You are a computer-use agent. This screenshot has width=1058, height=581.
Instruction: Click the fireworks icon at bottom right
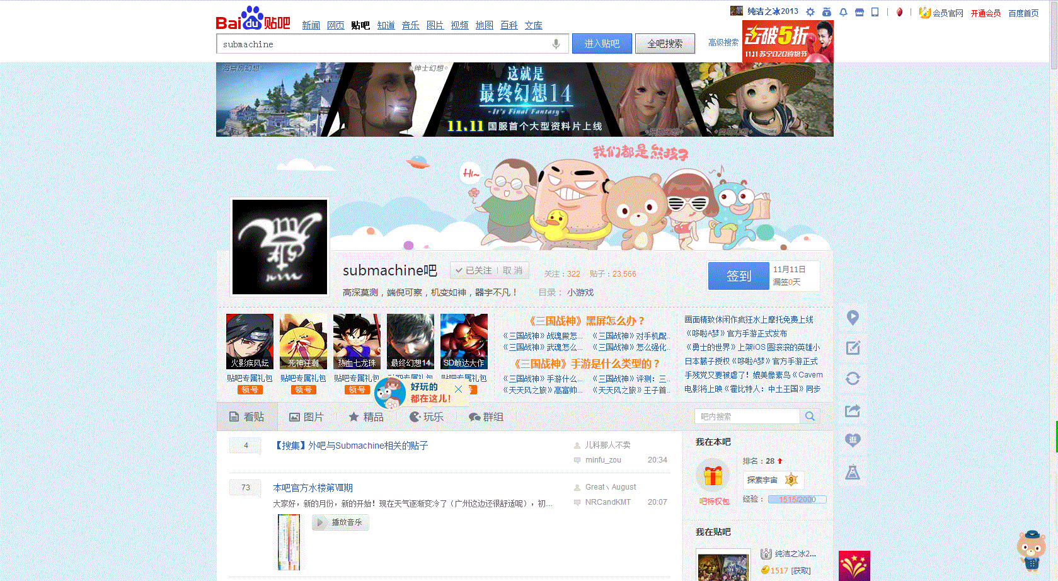(854, 566)
